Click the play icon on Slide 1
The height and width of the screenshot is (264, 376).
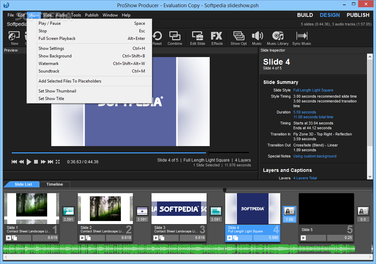point(9,238)
